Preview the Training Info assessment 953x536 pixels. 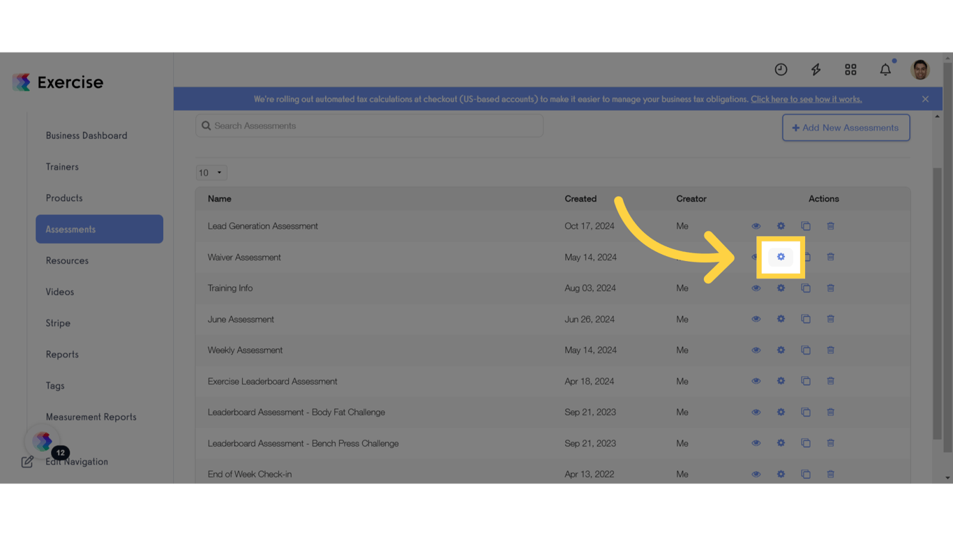tap(756, 288)
